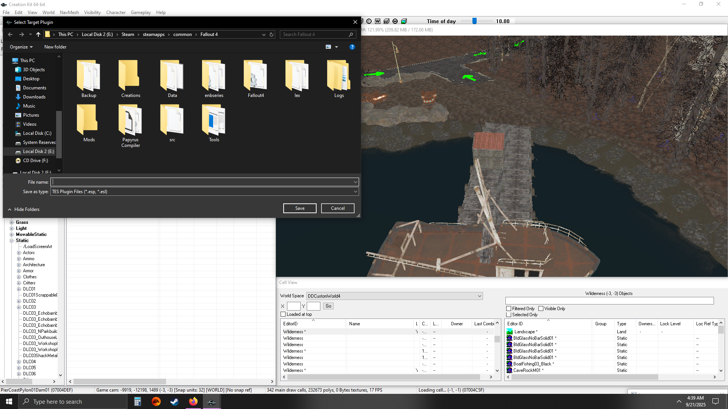The width and height of the screenshot is (728, 409).
Task: Open the Papyrus Compiler folder
Action: tap(130, 126)
